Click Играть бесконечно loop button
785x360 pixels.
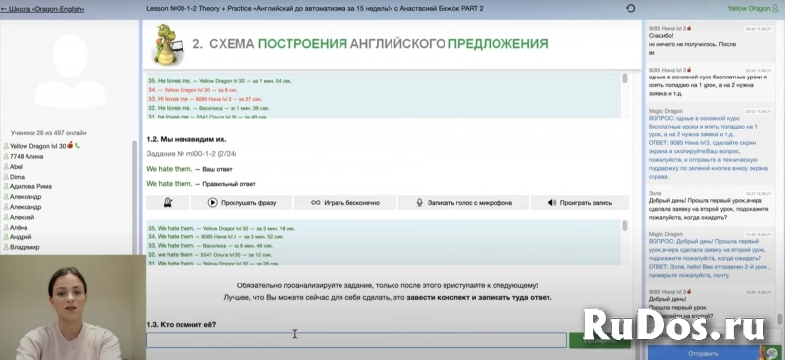pyautogui.click(x=345, y=203)
